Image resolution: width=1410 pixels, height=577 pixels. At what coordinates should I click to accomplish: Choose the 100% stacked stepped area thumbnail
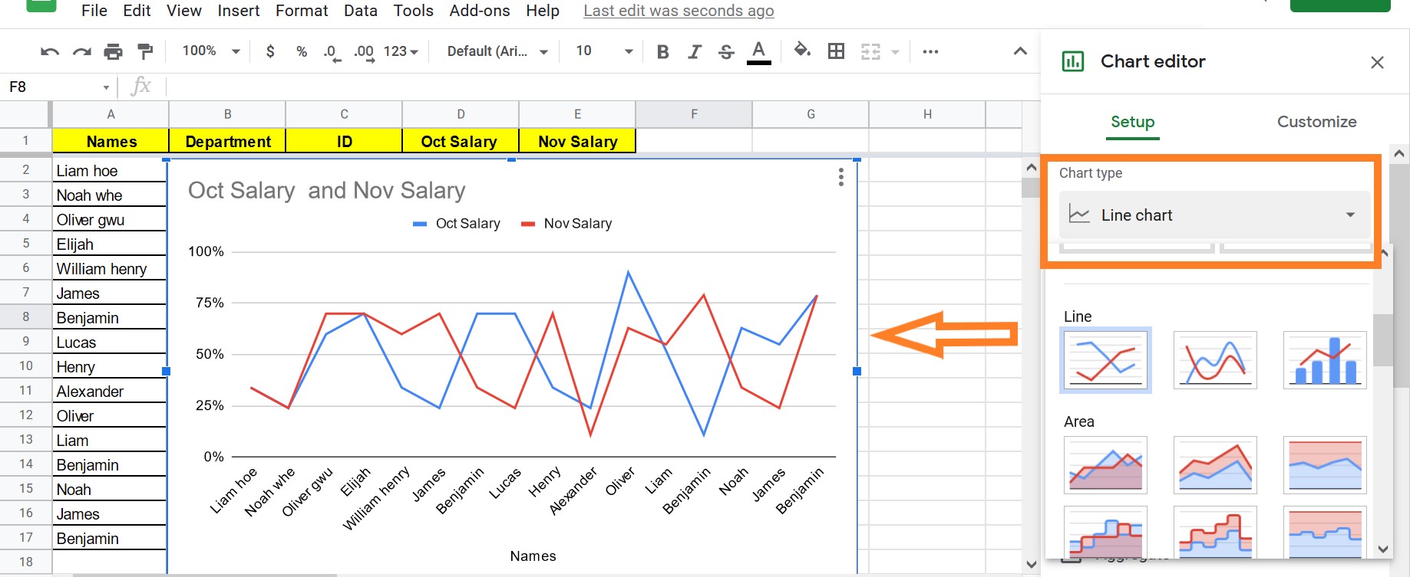click(1325, 531)
